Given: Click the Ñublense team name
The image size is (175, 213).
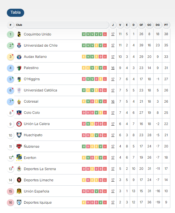Looking at the screenshot, I should click(x=32, y=146).
